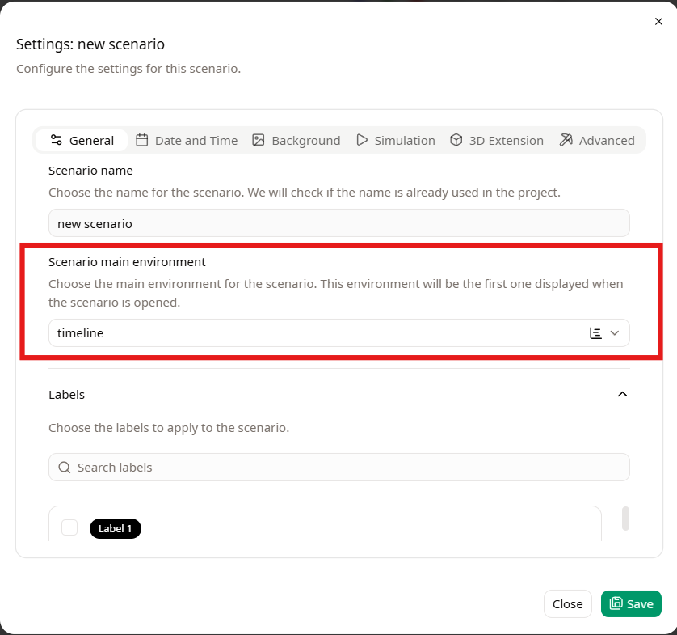Collapse the Labels section
Screen dimensions: 677x635
pos(622,394)
